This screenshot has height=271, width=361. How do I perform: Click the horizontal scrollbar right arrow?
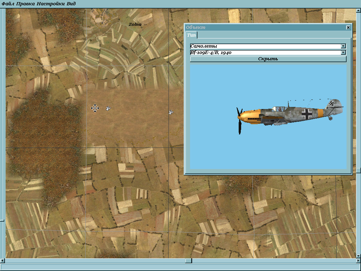(359, 261)
